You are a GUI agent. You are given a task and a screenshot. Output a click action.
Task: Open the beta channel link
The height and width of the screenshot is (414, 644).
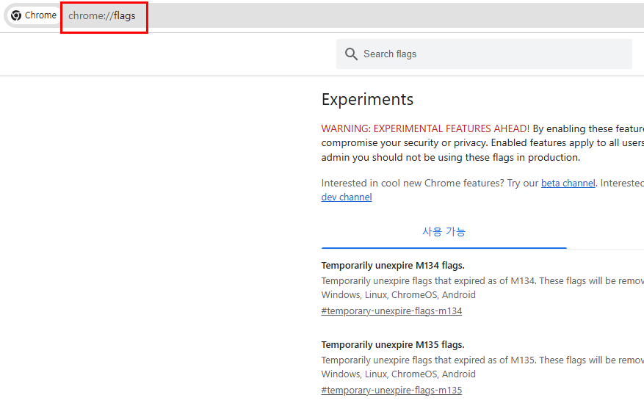568,184
